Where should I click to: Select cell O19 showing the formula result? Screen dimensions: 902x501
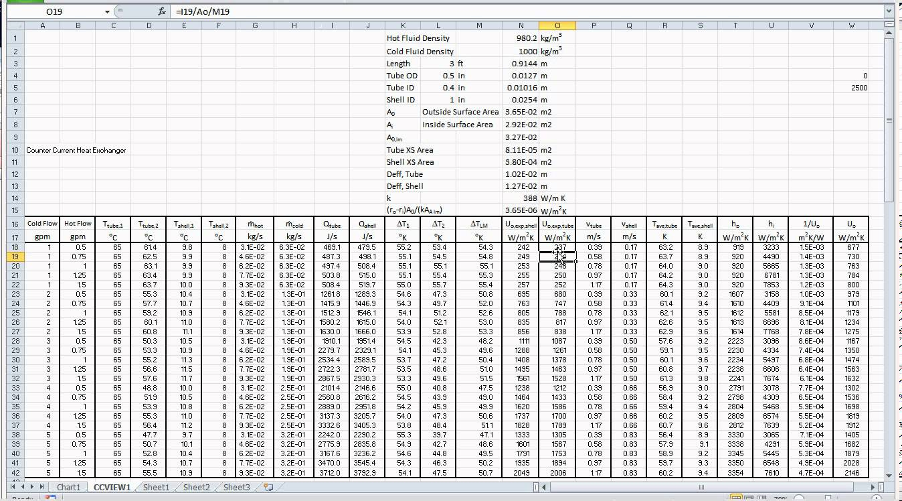pos(557,256)
